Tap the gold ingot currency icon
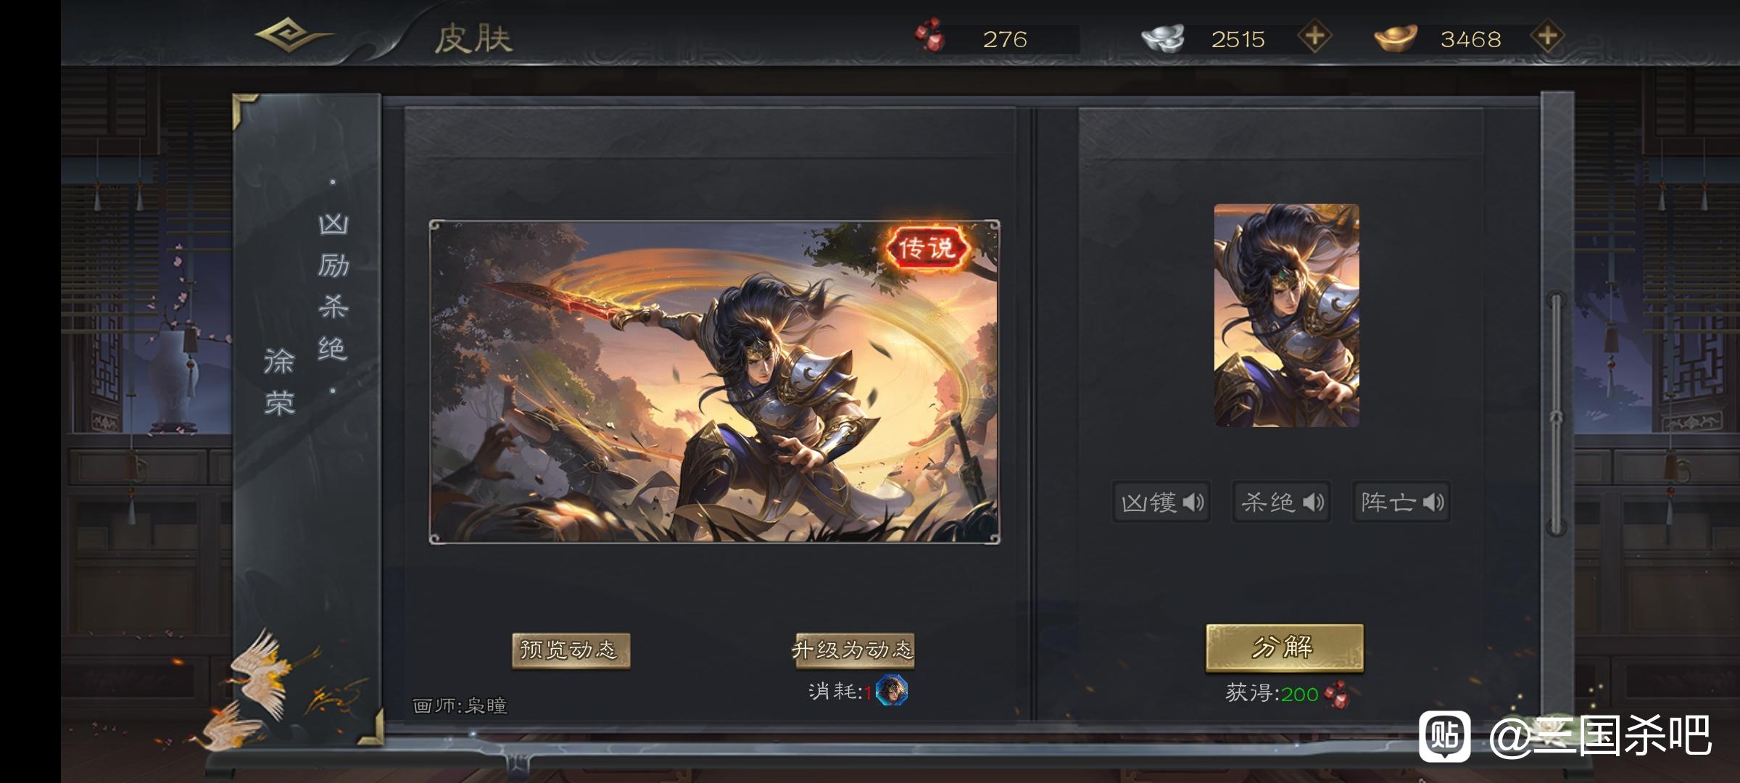 point(1396,38)
